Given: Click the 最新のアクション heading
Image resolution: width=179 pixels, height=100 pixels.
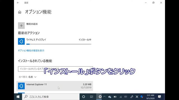Looking at the screenshot, I should pyautogui.click(x=29, y=33).
